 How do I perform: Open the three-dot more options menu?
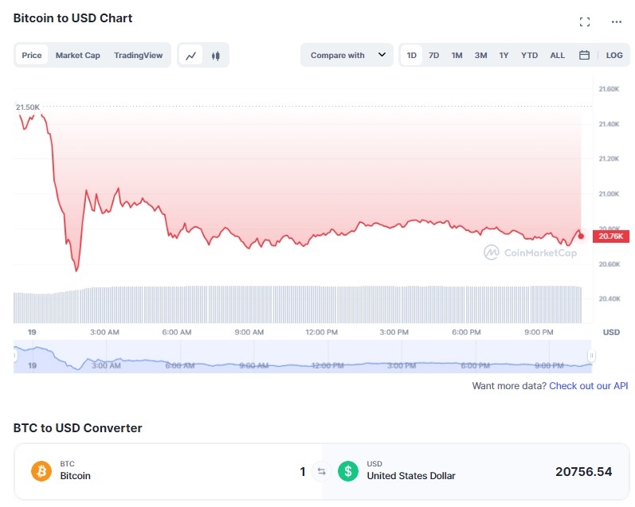point(617,21)
